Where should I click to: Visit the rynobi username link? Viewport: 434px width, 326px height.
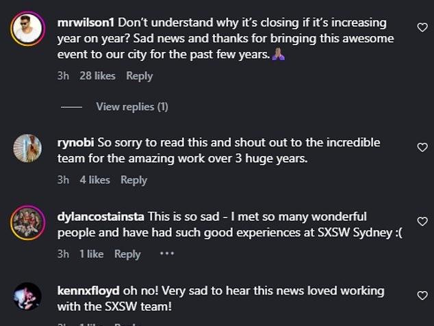77,143
